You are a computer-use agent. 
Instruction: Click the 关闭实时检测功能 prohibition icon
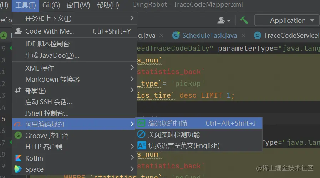(141, 134)
